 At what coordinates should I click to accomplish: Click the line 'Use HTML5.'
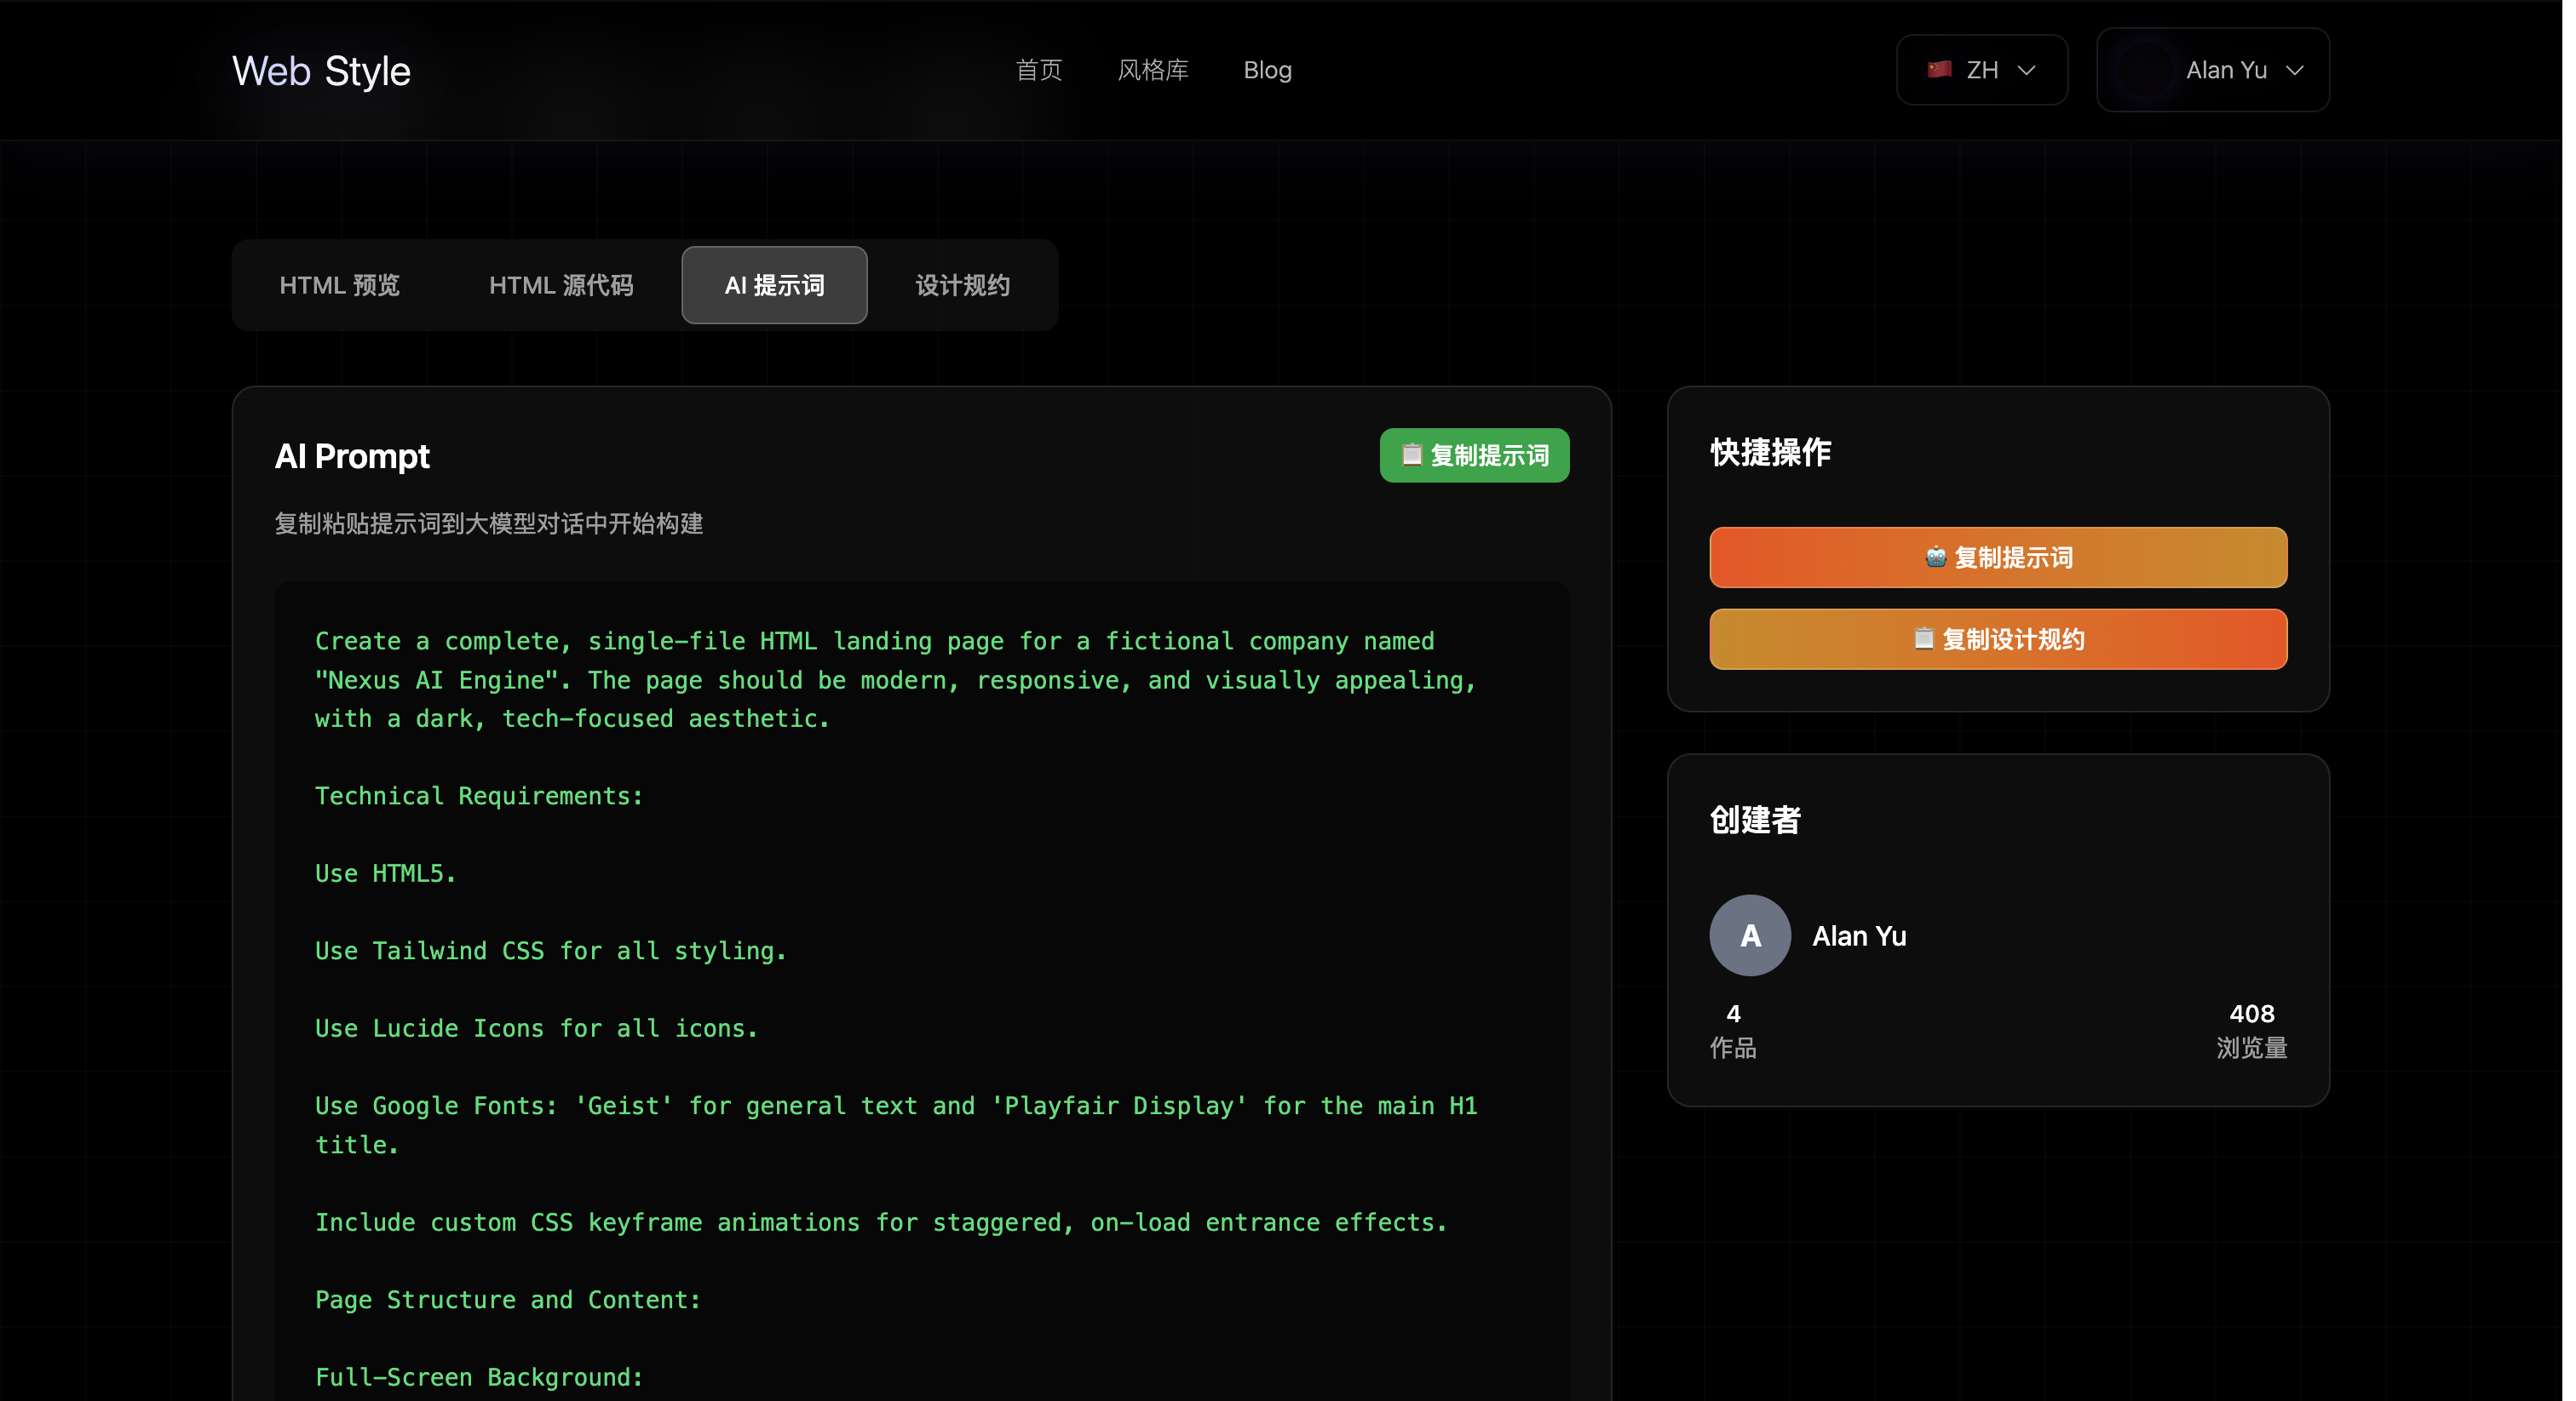386,873
